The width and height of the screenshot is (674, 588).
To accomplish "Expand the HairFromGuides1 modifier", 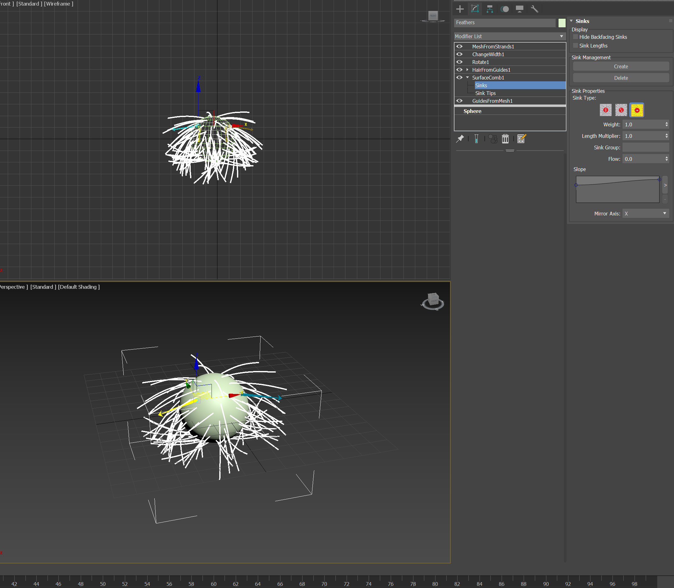I will click(x=467, y=70).
